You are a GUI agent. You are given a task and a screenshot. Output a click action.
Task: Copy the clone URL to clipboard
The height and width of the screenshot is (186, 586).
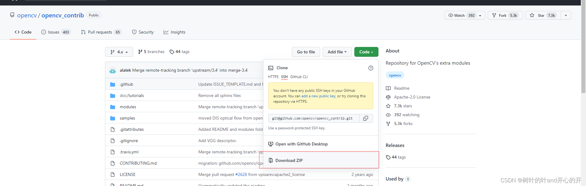click(x=366, y=118)
